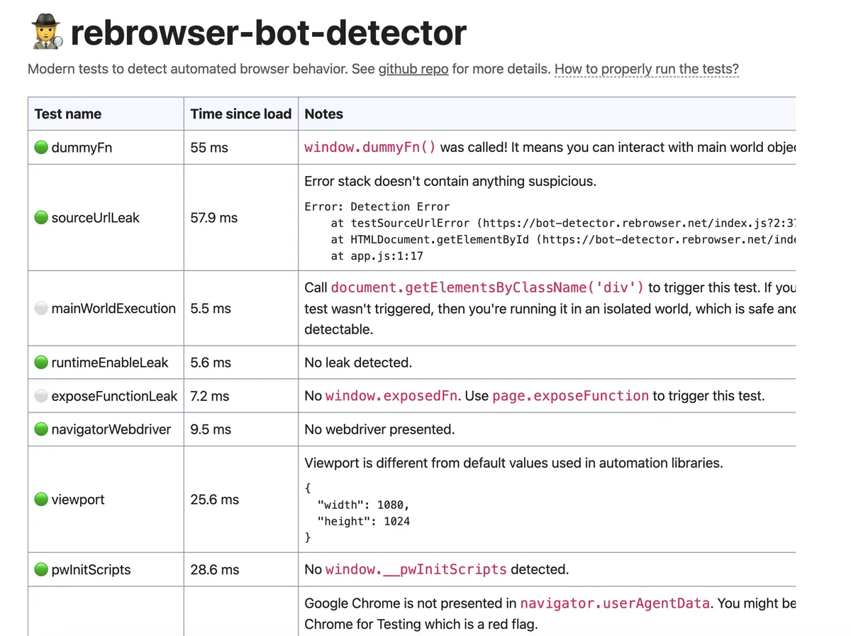Select the 'pwInitScripts' test name text
This screenshot has height=636, width=851.
coord(91,569)
